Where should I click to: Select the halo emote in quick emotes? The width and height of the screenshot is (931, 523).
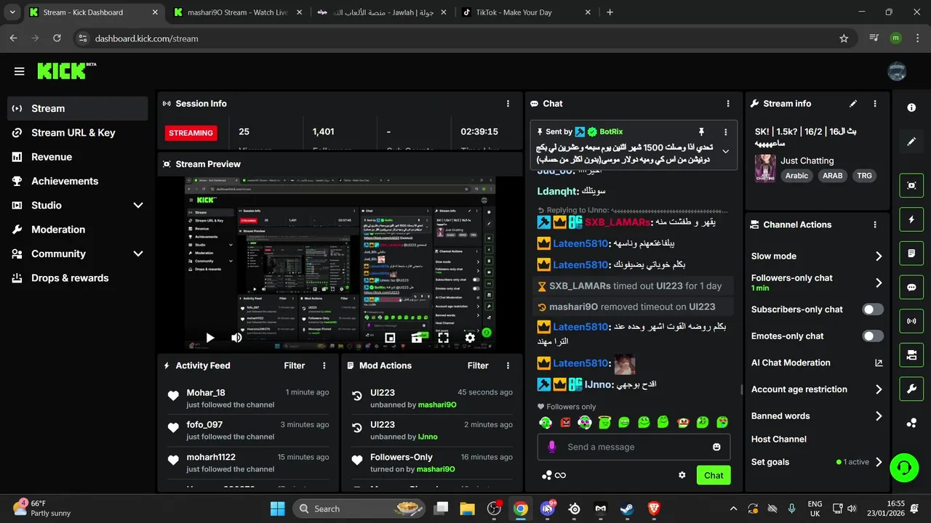[604, 422]
